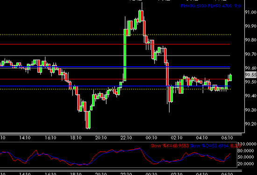Select the lower yellow dotted line near 90.45
This screenshot has width=257, height=175.
coord(115,89)
